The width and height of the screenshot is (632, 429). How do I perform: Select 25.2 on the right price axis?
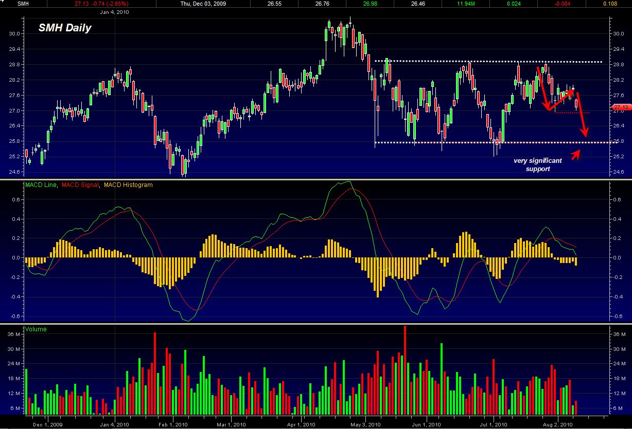pos(618,157)
